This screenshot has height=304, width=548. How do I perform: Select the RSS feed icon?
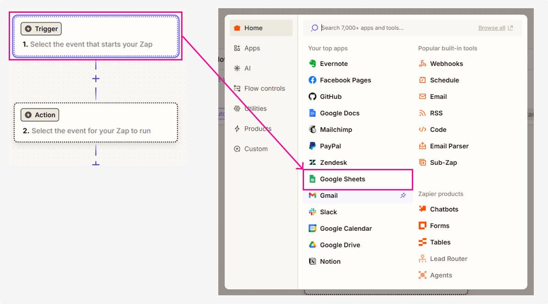click(422, 113)
